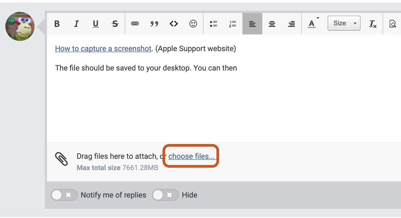401x218 pixels.
Task: Insert a numbered list
Action: [x=233, y=24]
